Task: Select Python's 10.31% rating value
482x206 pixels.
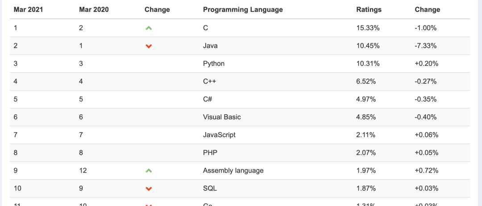Action: [368, 63]
